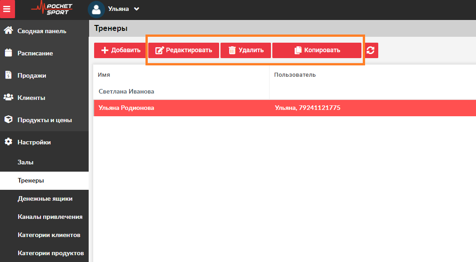The width and height of the screenshot is (476, 262).
Task: Click the hamburger menu icon
Action: pos(7,9)
